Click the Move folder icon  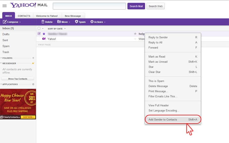point(59,22)
